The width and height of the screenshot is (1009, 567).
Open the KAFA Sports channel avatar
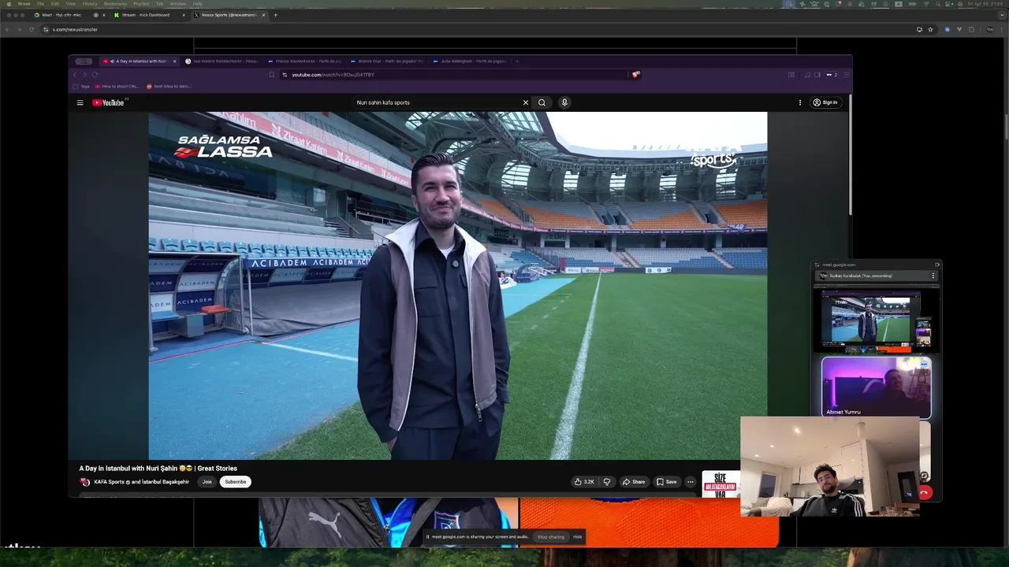(85, 482)
